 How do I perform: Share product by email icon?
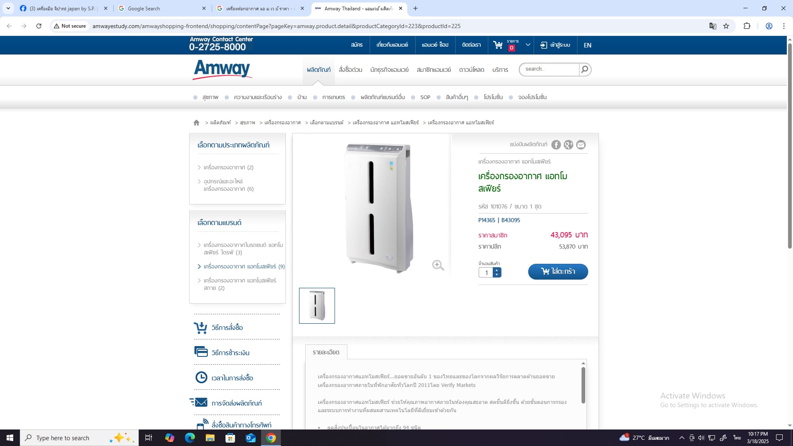[x=581, y=145]
